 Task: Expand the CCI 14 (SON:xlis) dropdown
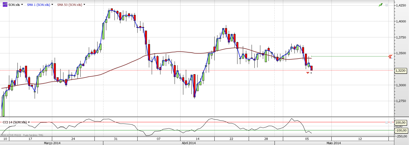coord(29,122)
